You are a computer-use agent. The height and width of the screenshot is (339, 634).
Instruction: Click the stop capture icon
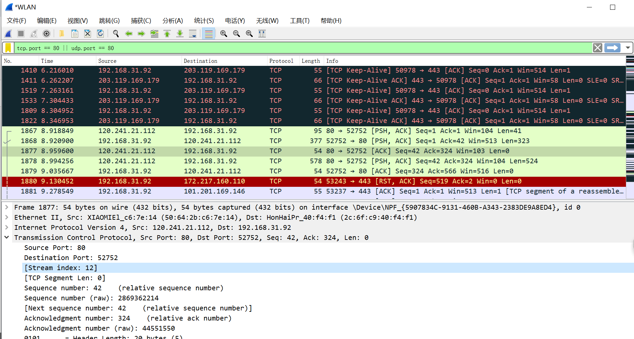point(20,34)
